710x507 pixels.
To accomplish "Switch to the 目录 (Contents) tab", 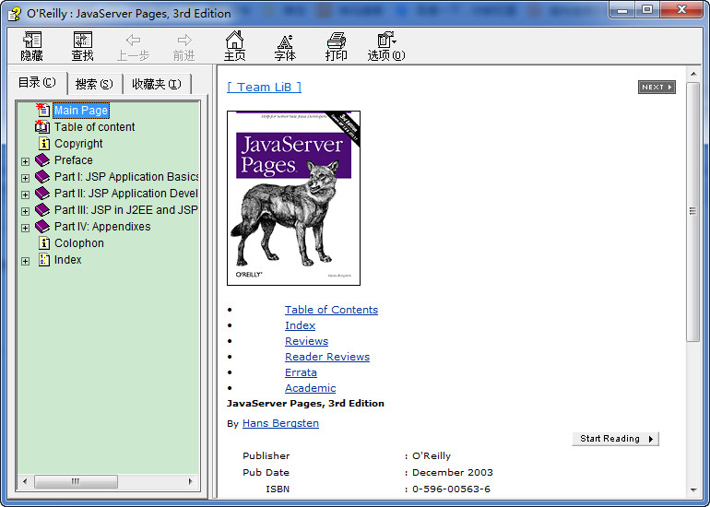I will click(37, 83).
